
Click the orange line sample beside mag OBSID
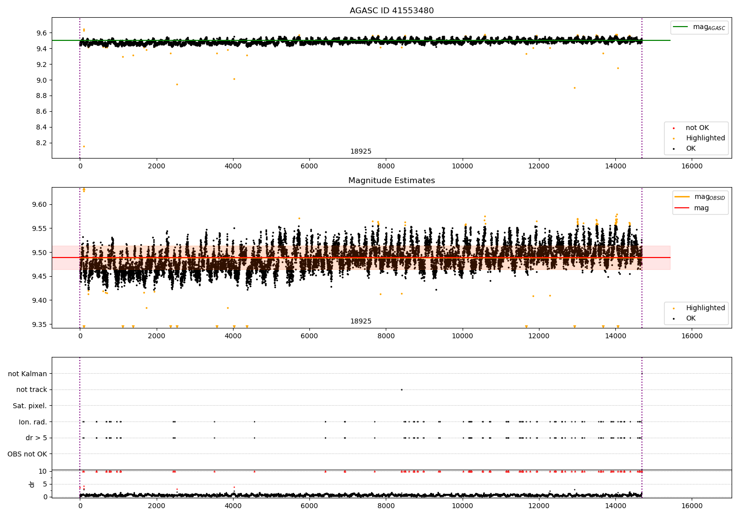click(682, 196)
